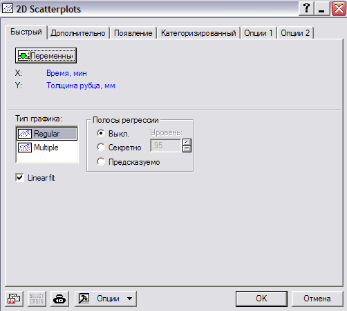Viewport: 347px width, 311px height.
Task: Select the Regular graph type
Action: click(47, 134)
